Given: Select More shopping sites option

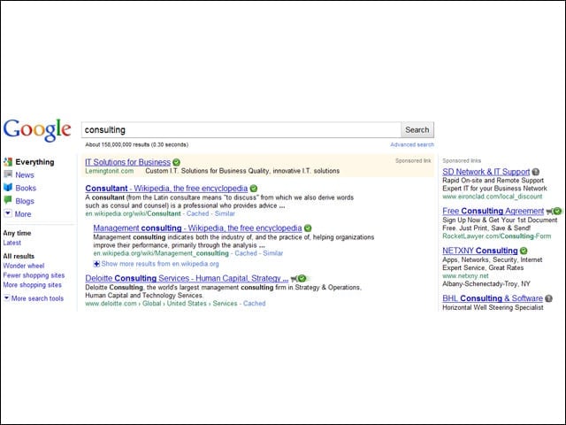Looking at the screenshot, I should 33,285.
